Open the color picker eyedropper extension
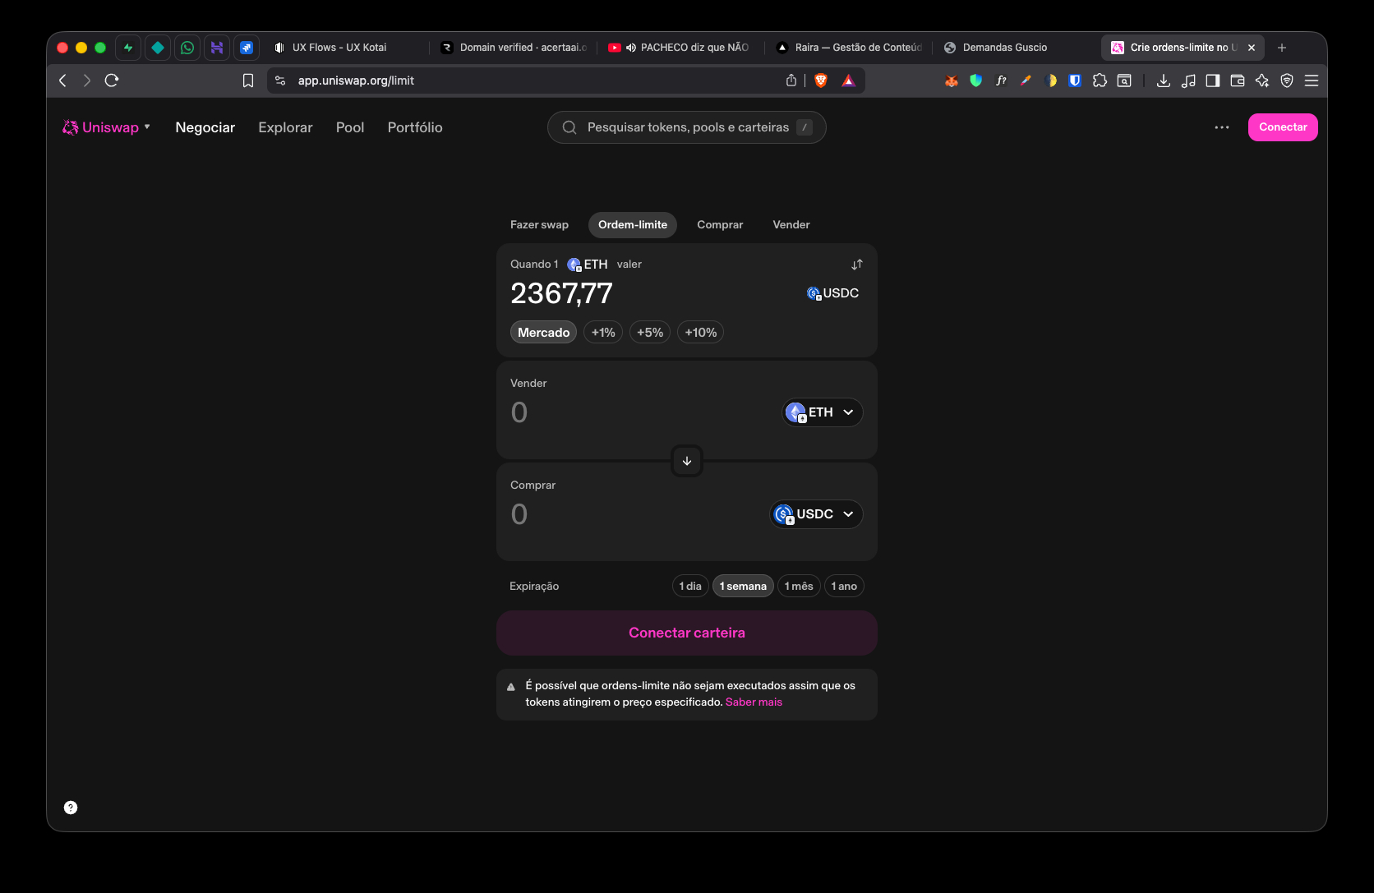This screenshot has width=1374, height=893. [1026, 81]
